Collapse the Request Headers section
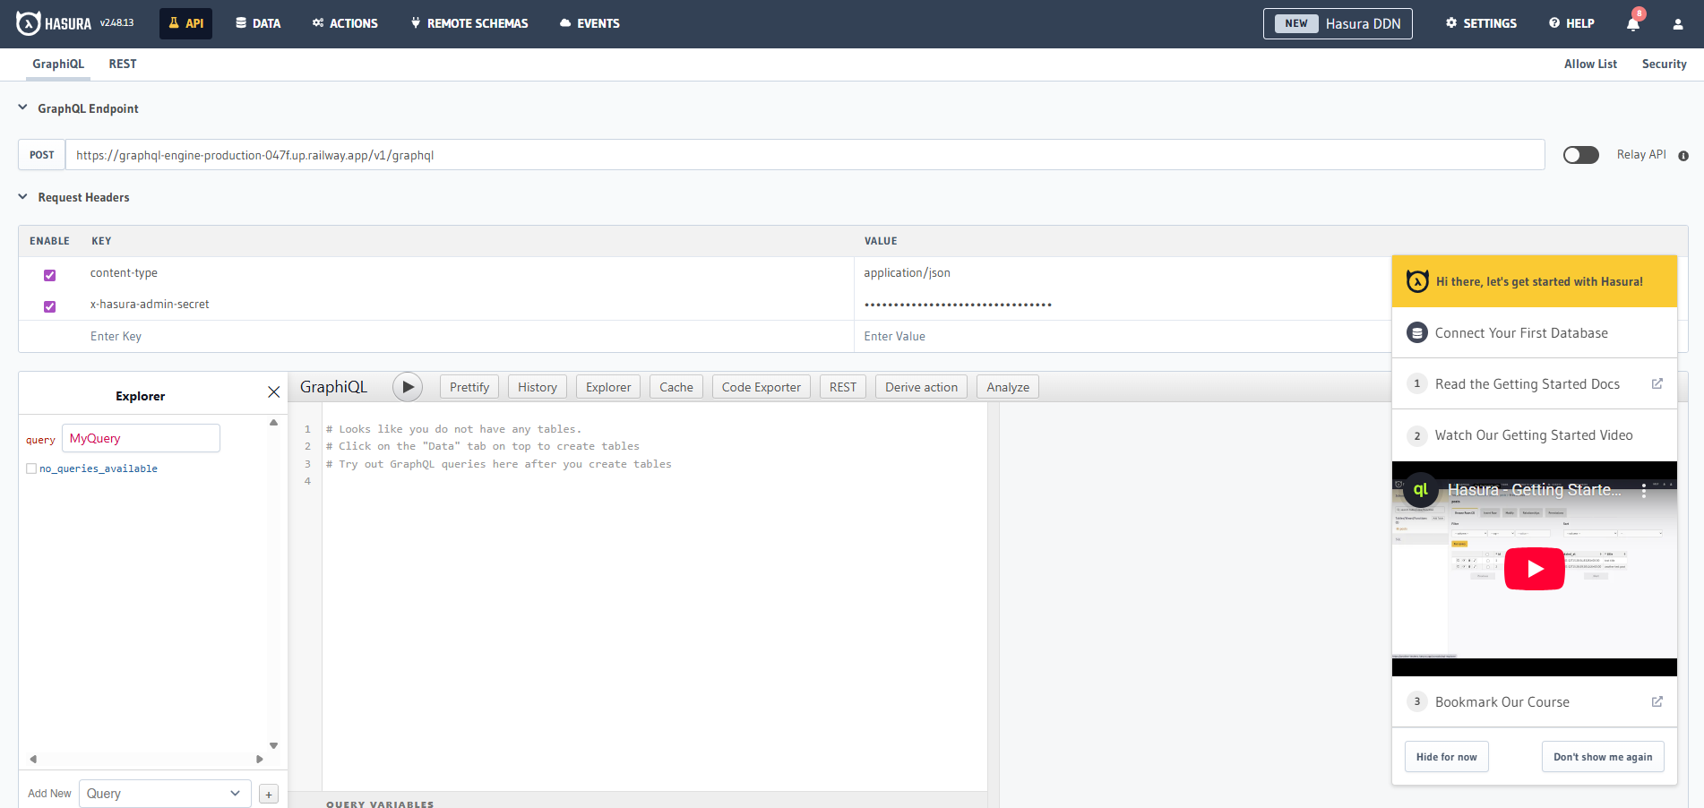Viewport: 1704px width, 808px height. click(x=22, y=197)
